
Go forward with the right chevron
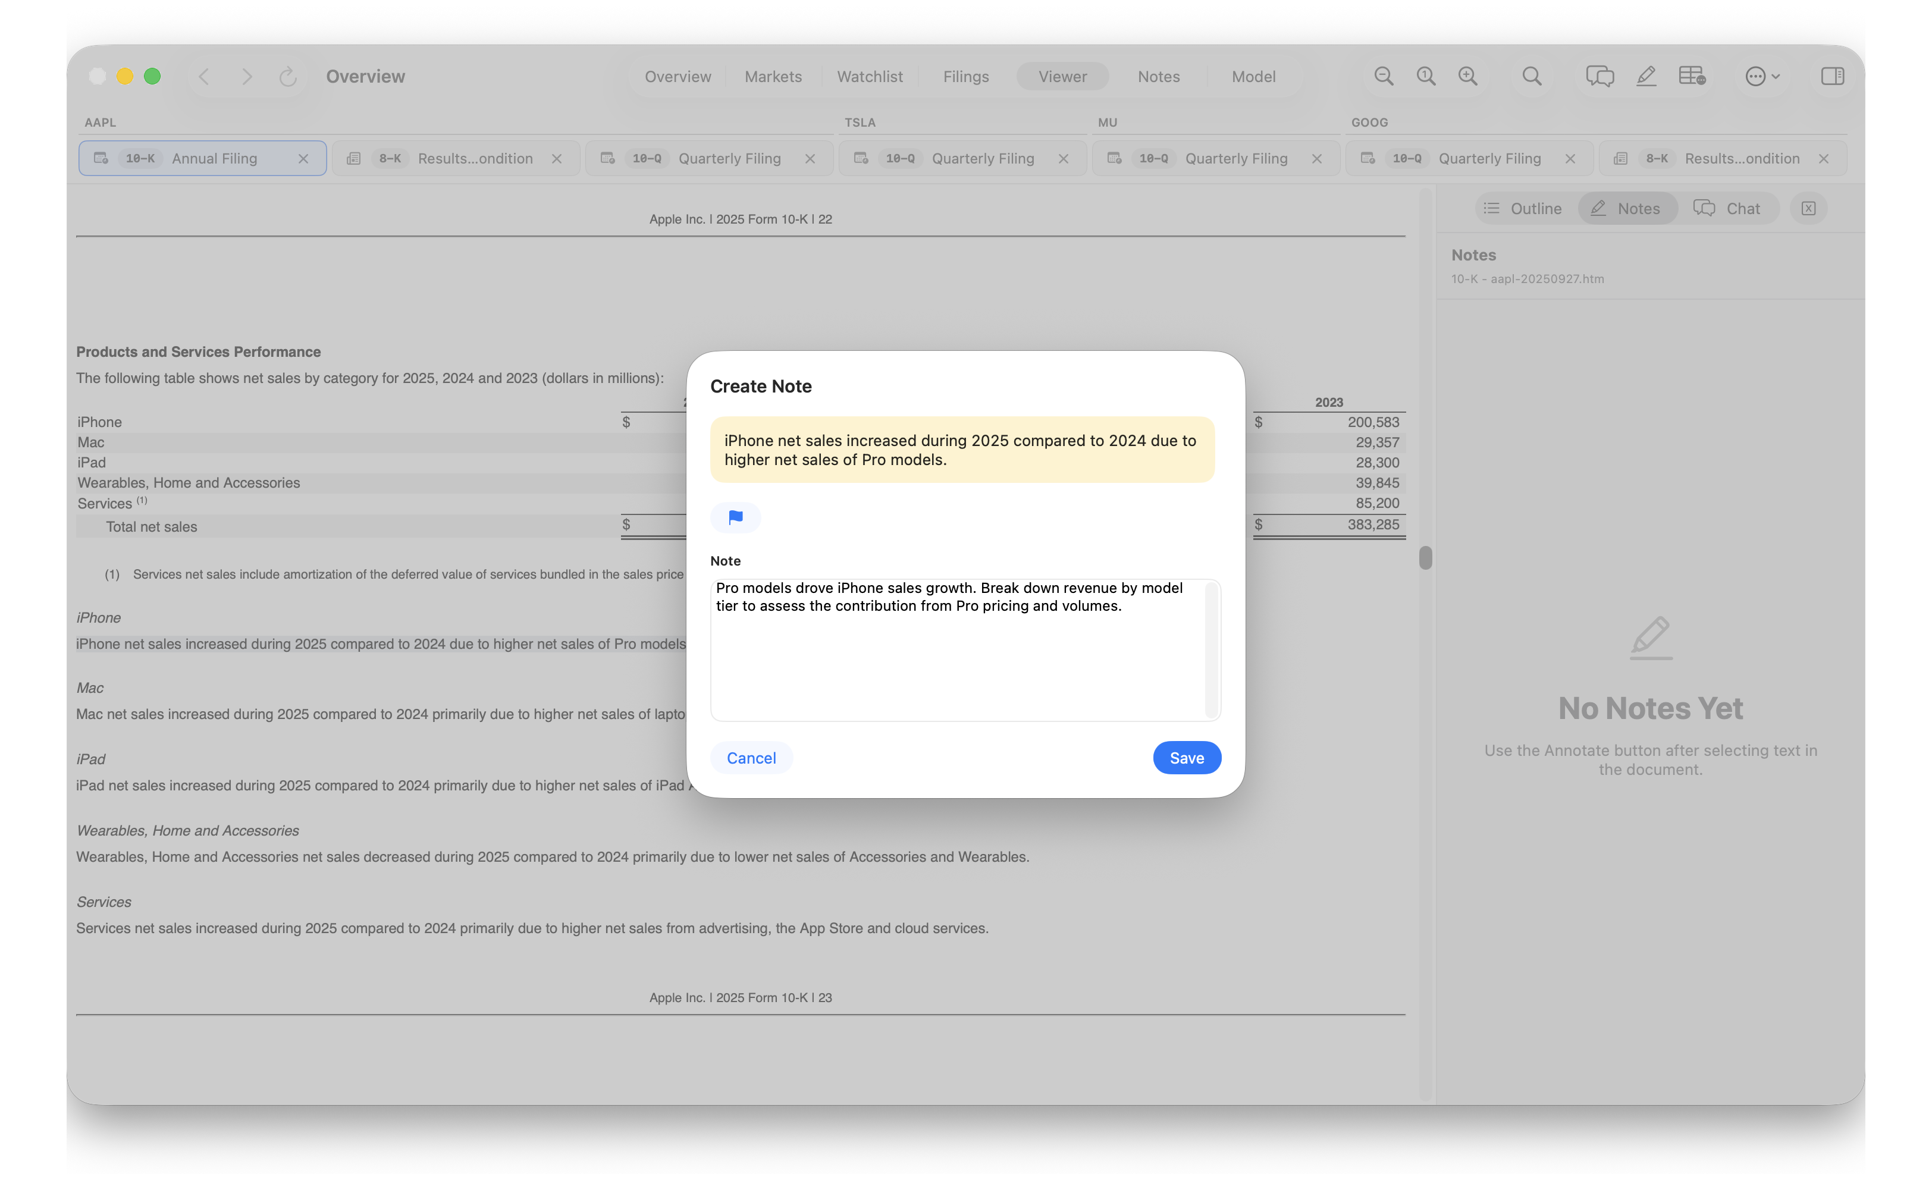pyautogui.click(x=246, y=76)
